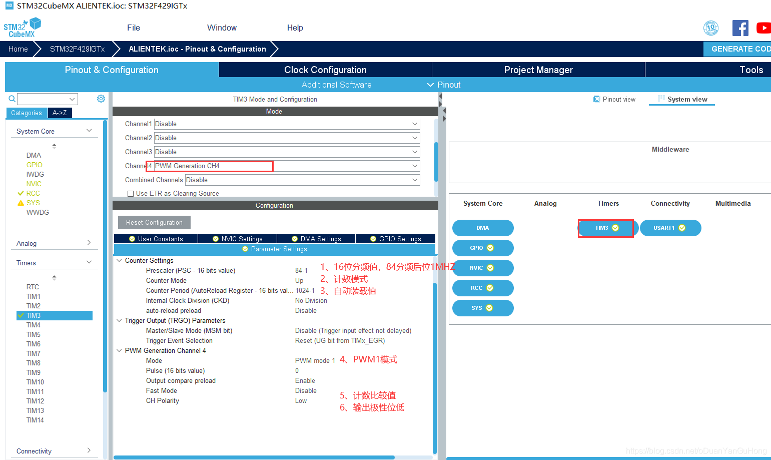Collapse Trigger Output (TRGO) Parameters group

119,320
